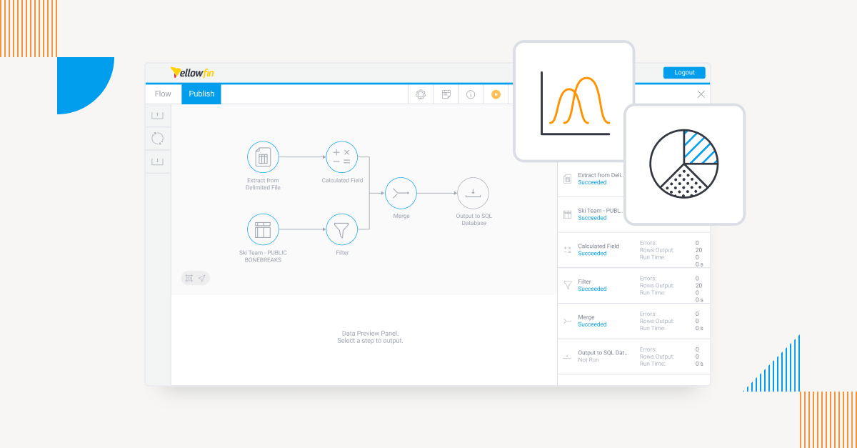857x448 pixels.
Task: Click the orange run flow button
Action: (496, 94)
